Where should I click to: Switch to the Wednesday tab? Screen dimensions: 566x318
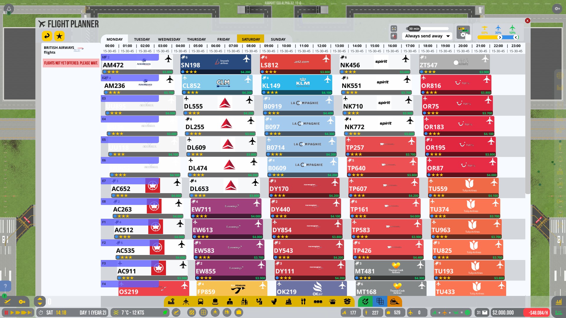(169, 39)
